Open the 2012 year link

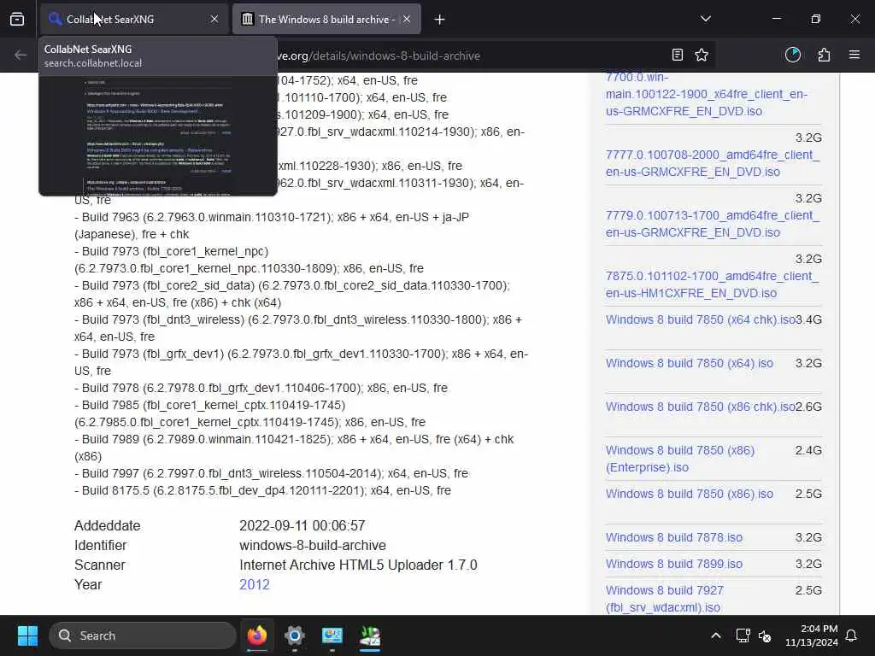[255, 584]
